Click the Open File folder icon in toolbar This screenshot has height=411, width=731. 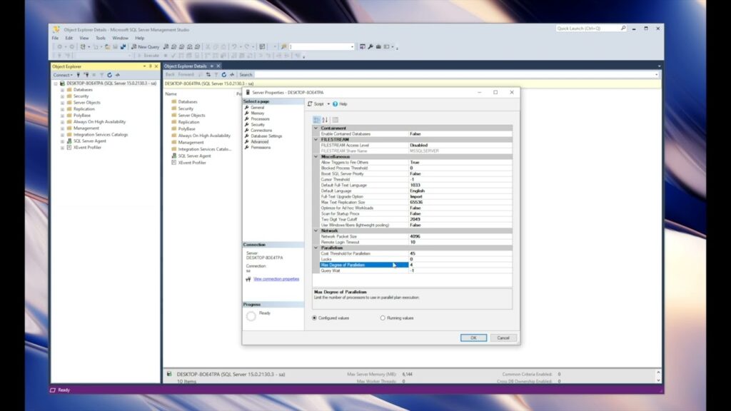click(107, 46)
